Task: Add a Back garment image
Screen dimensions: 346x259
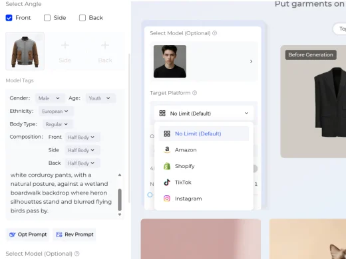Action: coord(105,52)
